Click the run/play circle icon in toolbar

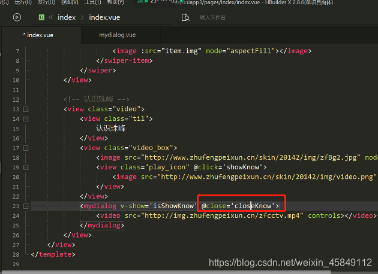pyautogui.click(x=17, y=17)
